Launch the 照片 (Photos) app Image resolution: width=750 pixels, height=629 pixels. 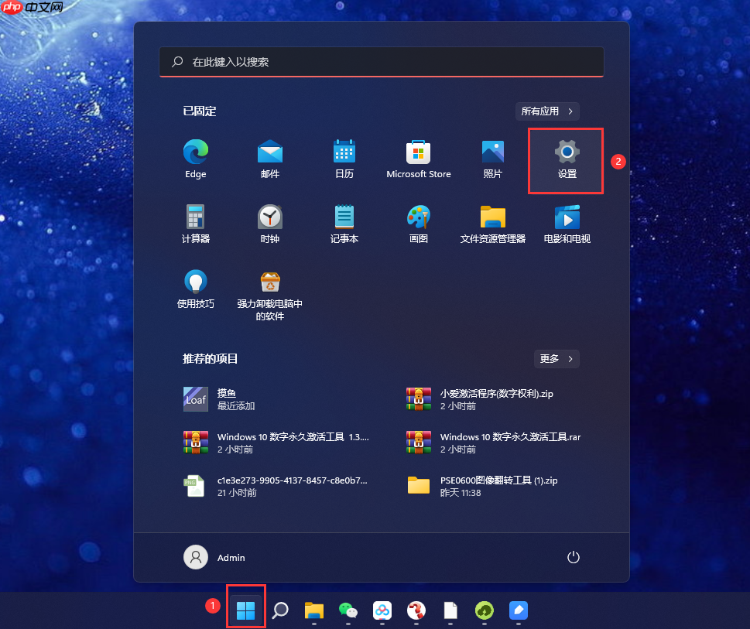click(492, 151)
